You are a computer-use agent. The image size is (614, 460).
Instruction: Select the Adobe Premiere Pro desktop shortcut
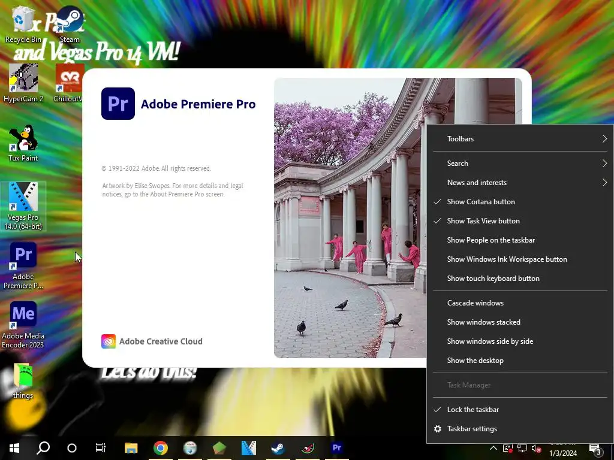(x=23, y=266)
